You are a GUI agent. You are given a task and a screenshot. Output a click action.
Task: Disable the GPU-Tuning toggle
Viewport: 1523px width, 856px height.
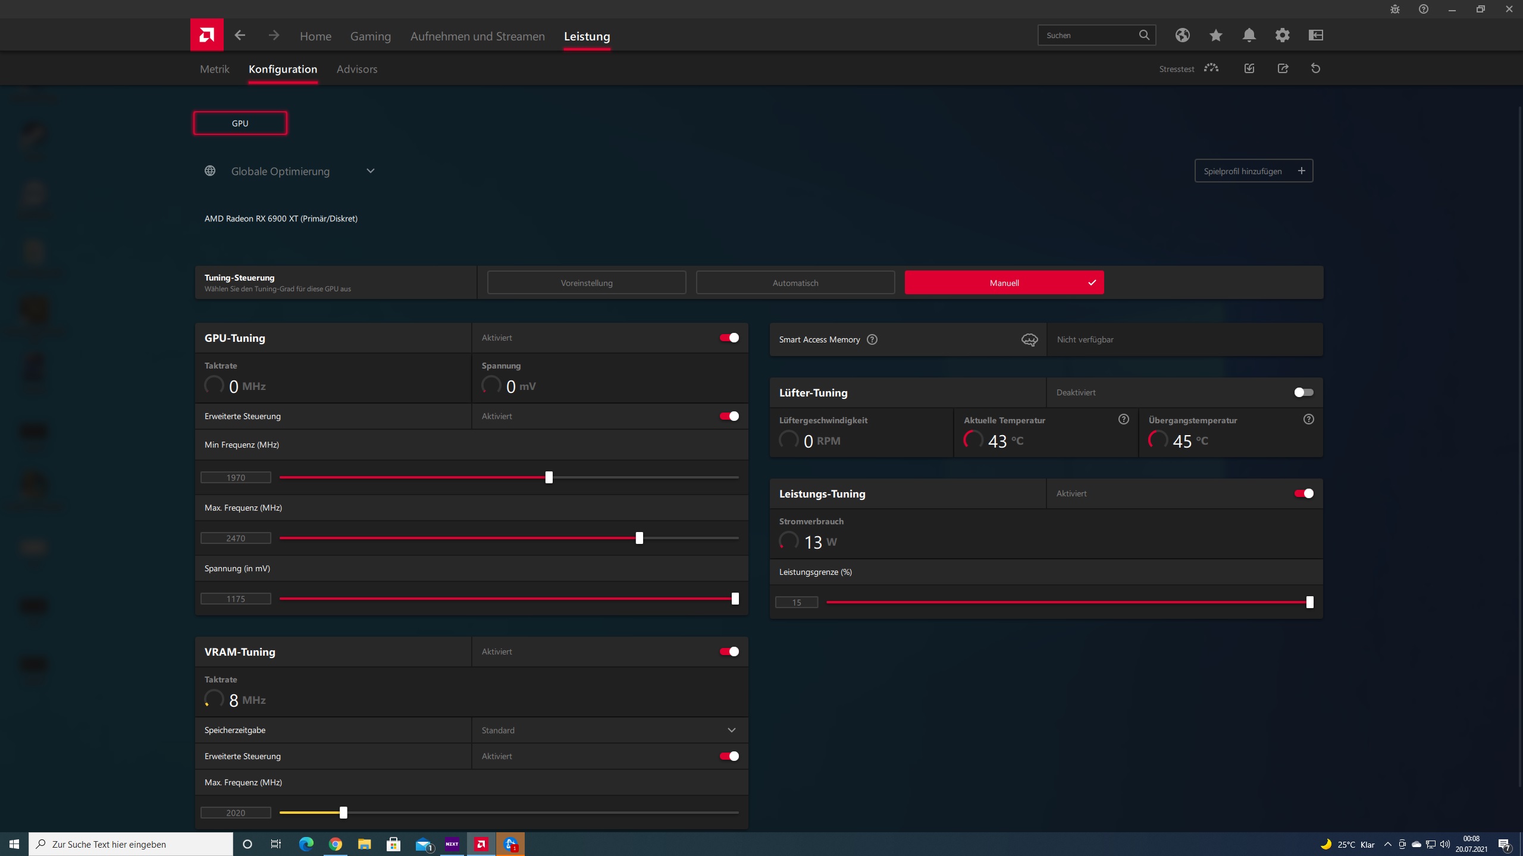[728, 337]
